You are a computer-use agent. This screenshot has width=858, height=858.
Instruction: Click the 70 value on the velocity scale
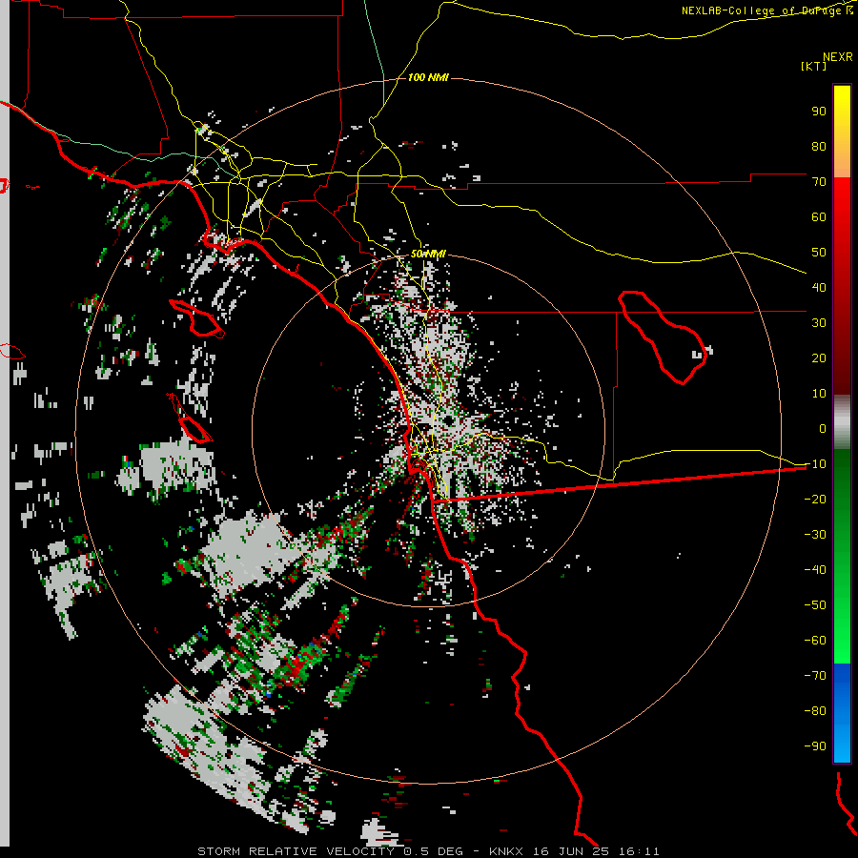click(x=819, y=182)
